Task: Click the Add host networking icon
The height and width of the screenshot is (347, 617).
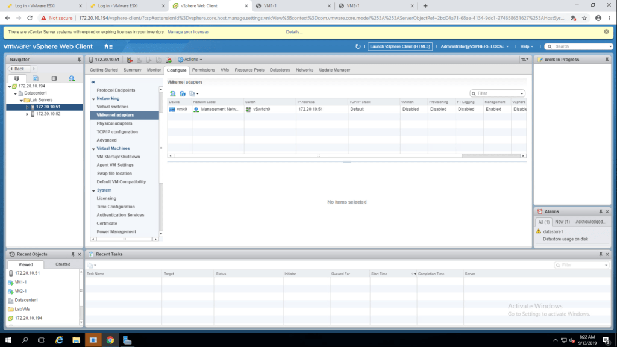Action: (173, 93)
